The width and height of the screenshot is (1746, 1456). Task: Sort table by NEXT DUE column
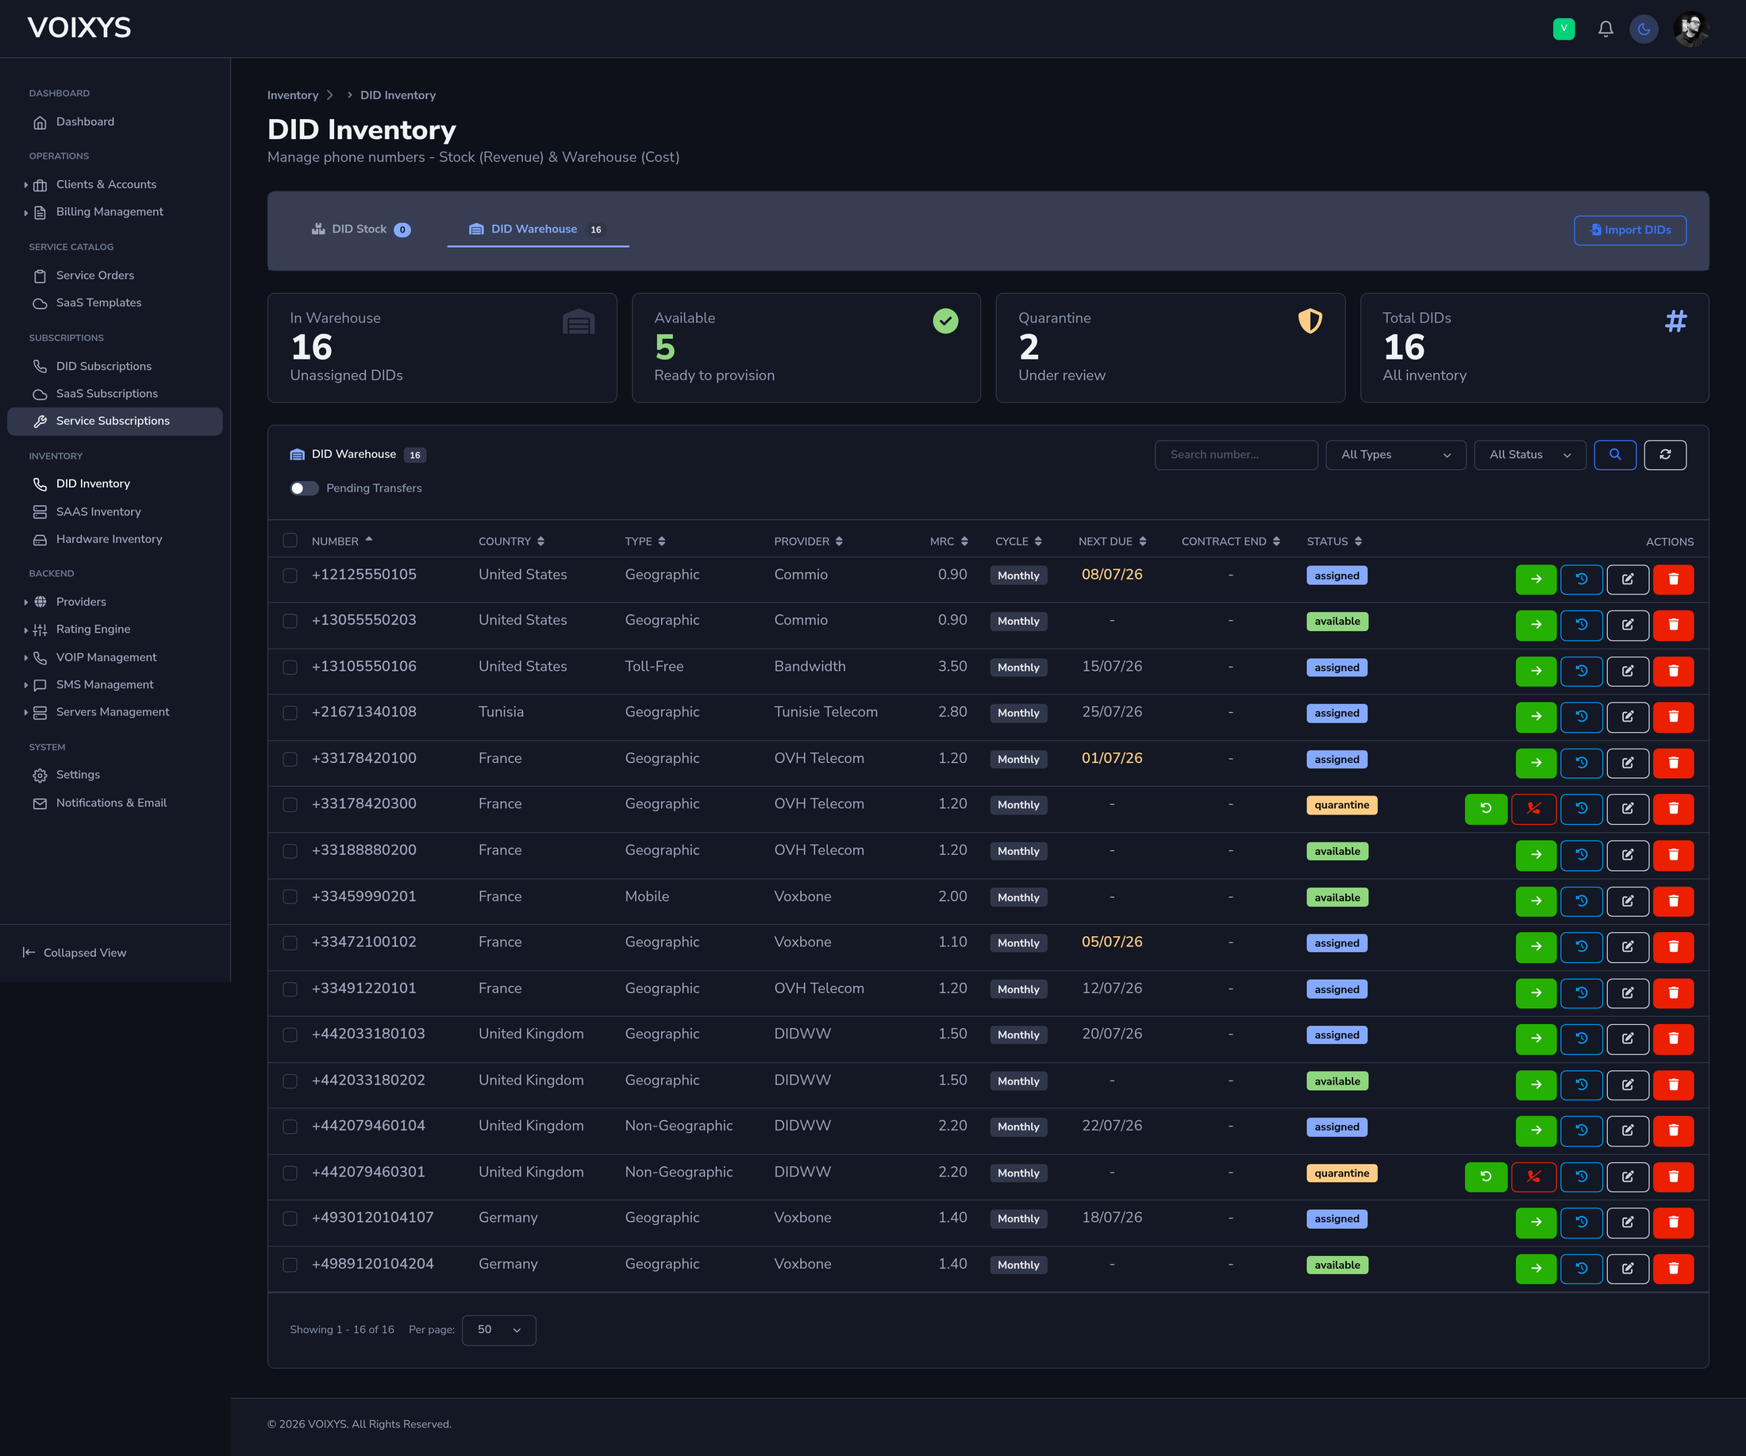(1113, 541)
